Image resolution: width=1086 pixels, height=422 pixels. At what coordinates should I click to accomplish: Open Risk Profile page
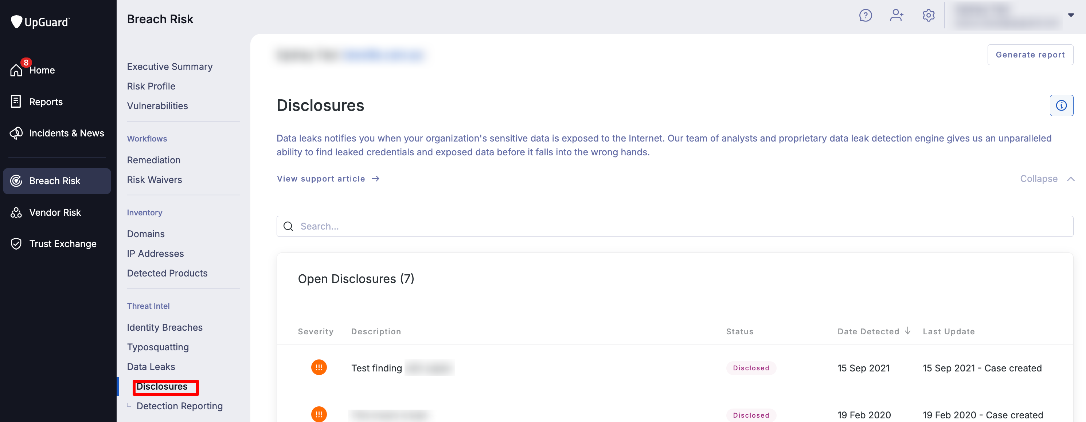pyautogui.click(x=151, y=86)
